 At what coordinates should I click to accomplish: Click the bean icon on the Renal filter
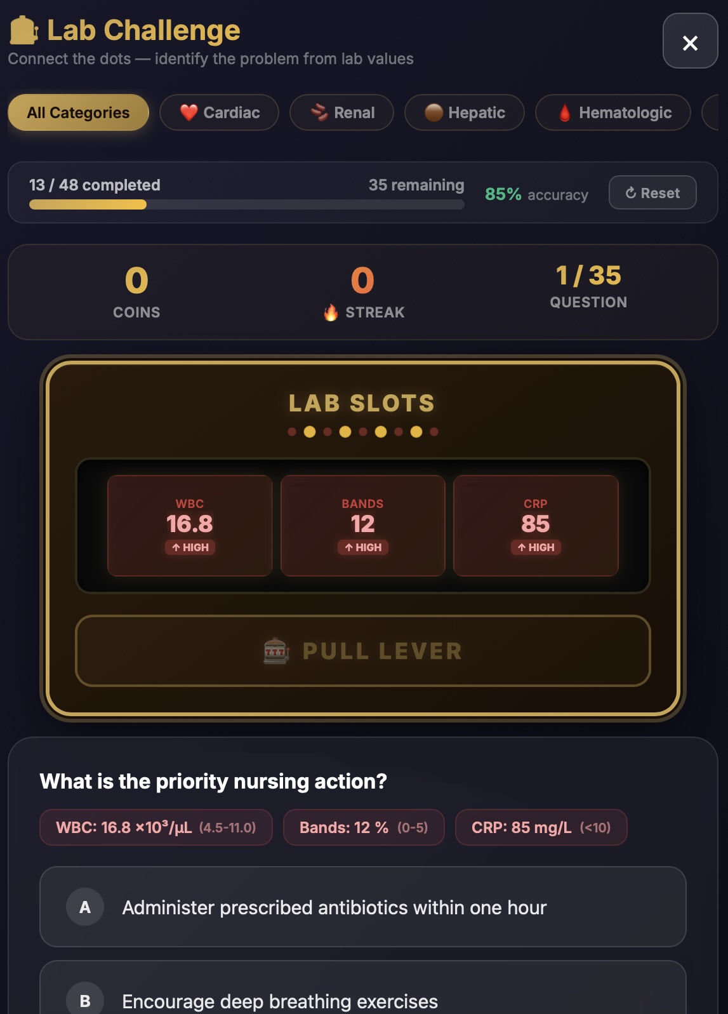(319, 112)
